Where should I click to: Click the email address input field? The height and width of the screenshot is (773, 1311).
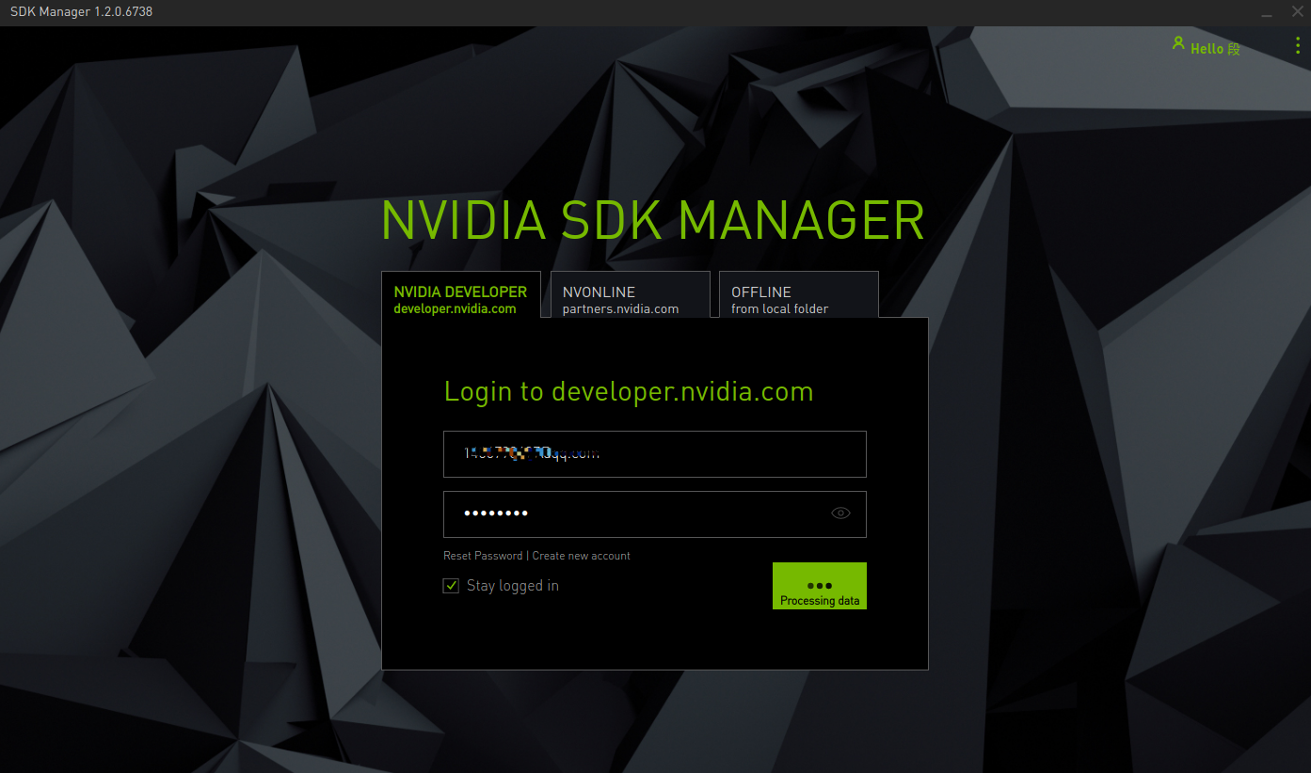[654, 453]
